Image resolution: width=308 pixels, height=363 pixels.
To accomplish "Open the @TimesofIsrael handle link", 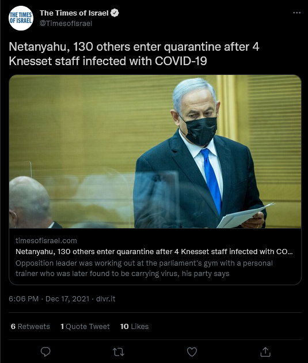I will tap(66, 24).
